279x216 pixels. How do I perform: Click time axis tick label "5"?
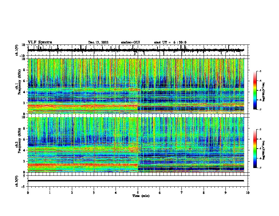(x=138, y=193)
